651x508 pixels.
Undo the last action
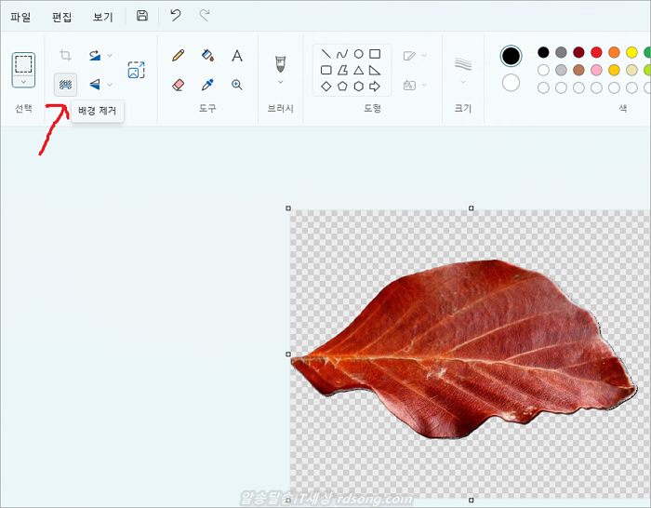coord(175,16)
